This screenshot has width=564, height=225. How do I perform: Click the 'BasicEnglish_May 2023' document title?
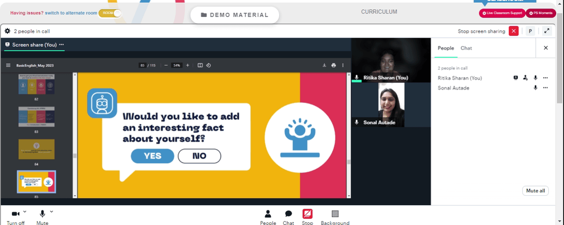(35, 66)
